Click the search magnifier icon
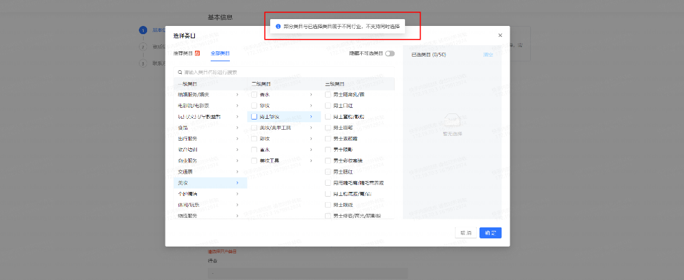684x280 pixels. [x=180, y=72]
